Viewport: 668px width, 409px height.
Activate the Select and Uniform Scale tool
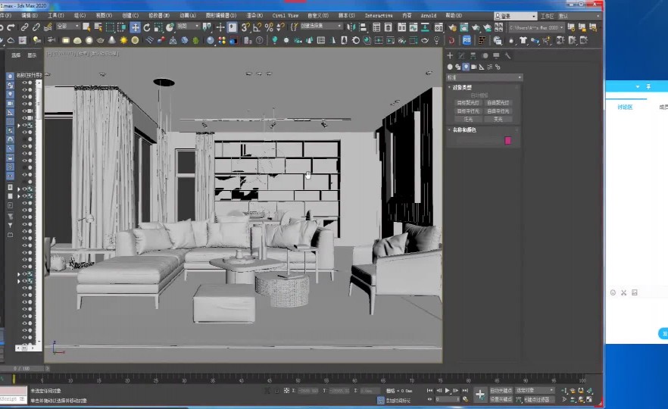(x=158, y=28)
